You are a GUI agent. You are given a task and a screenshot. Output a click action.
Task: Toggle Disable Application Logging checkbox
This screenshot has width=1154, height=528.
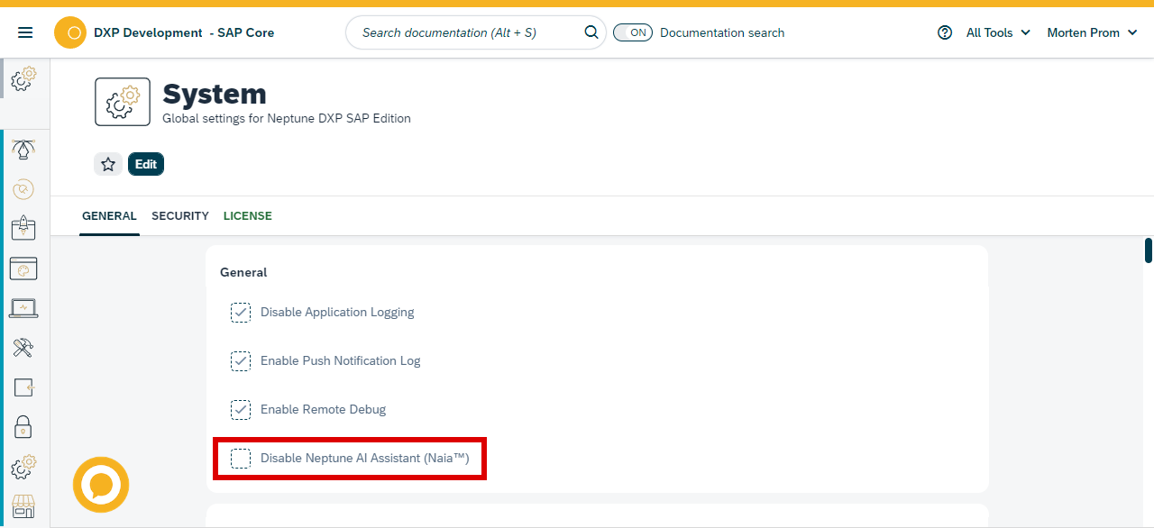(241, 313)
